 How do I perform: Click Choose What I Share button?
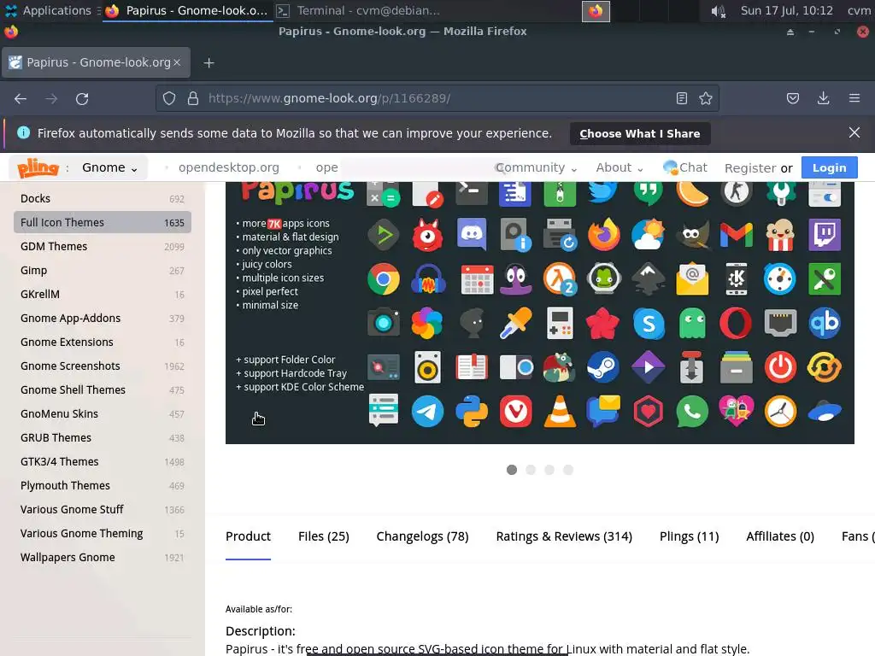point(639,133)
